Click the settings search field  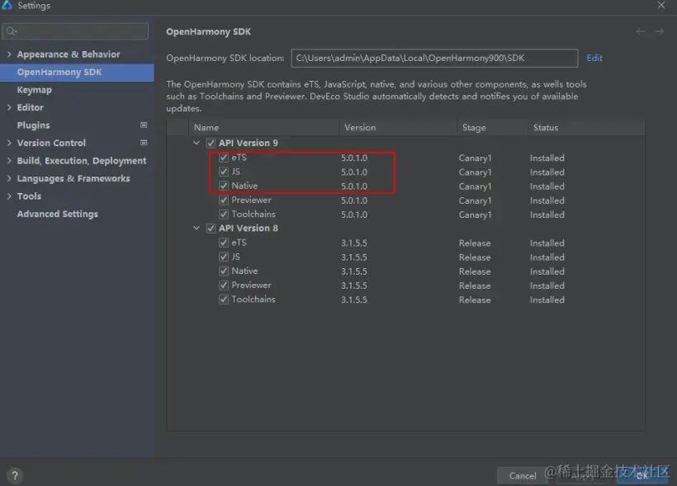[x=75, y=31]
